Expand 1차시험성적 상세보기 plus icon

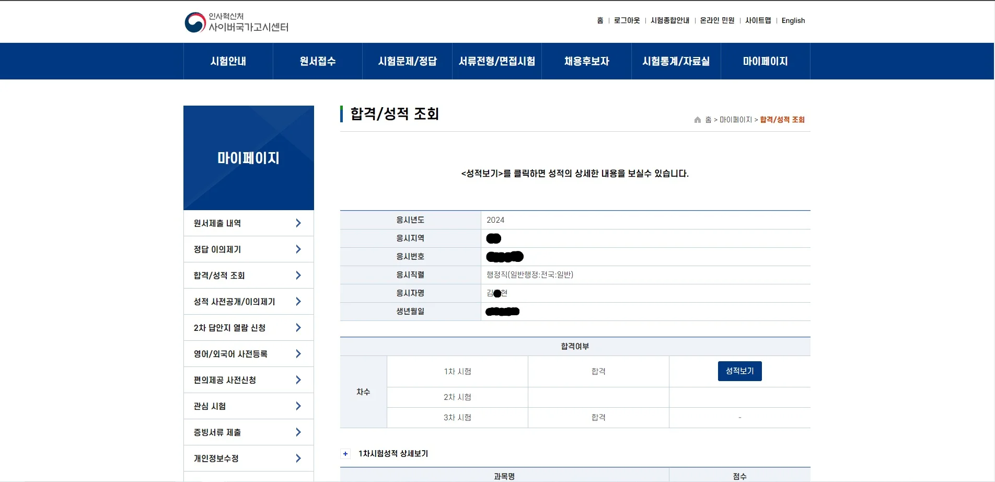tap(345, 454)
